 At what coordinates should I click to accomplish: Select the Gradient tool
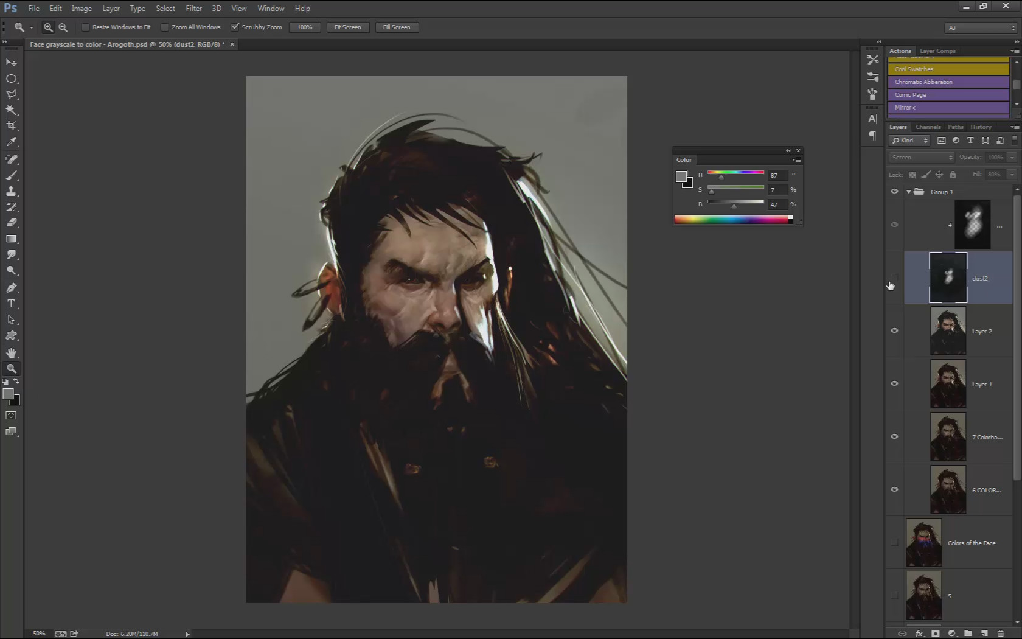(x=11, y=239)
